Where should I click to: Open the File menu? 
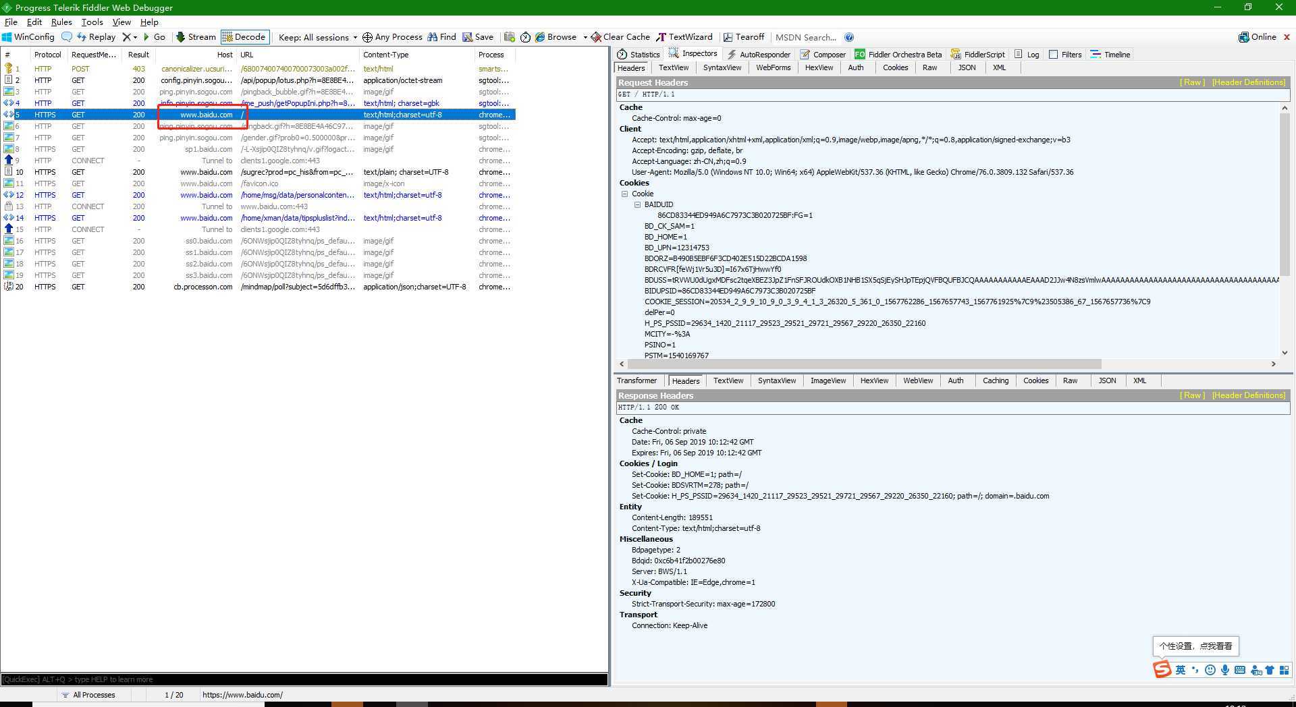[11, 22]
